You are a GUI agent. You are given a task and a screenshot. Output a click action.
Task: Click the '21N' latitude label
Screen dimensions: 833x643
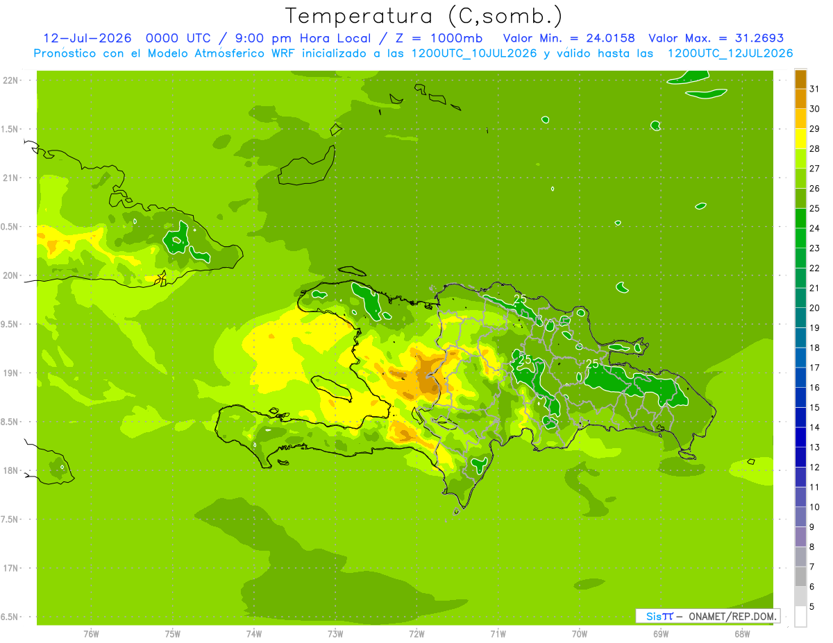click(10, 178)
